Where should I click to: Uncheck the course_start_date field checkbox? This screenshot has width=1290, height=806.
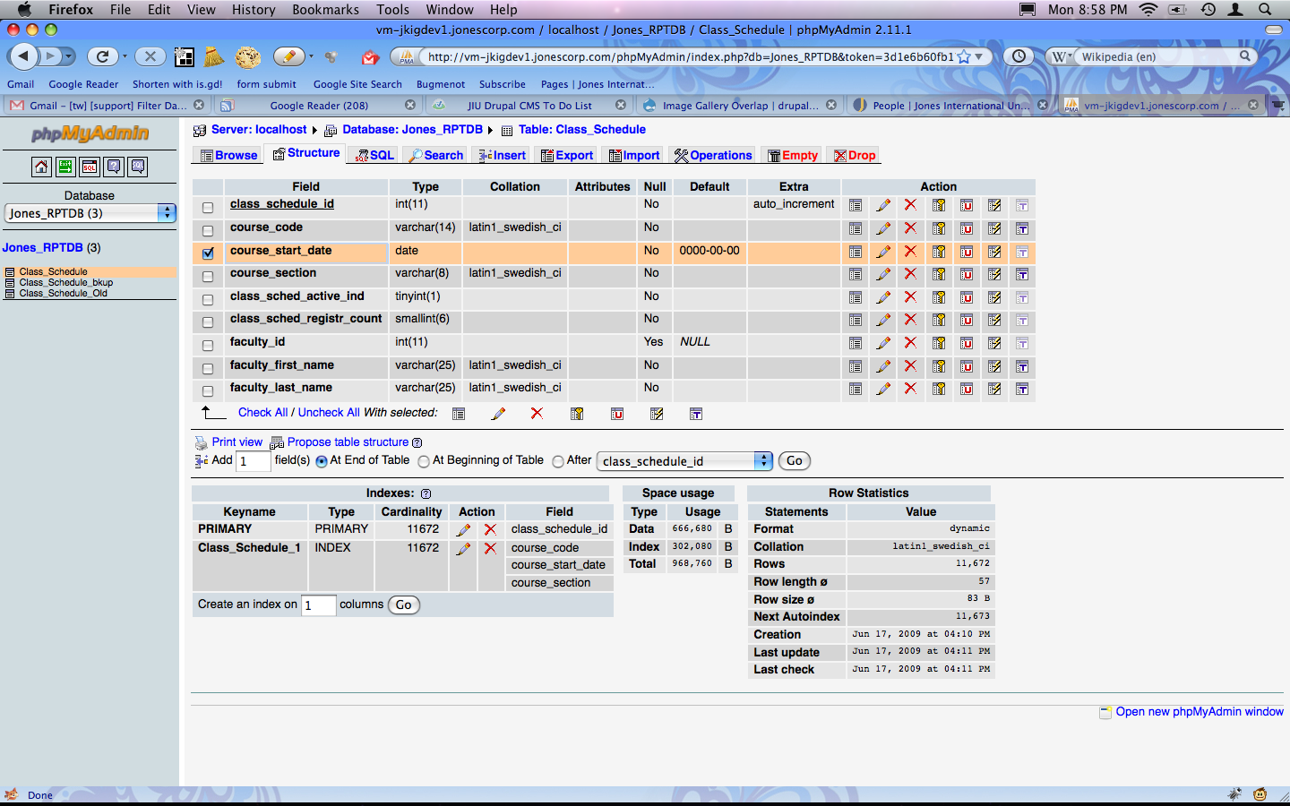point(208,253)
